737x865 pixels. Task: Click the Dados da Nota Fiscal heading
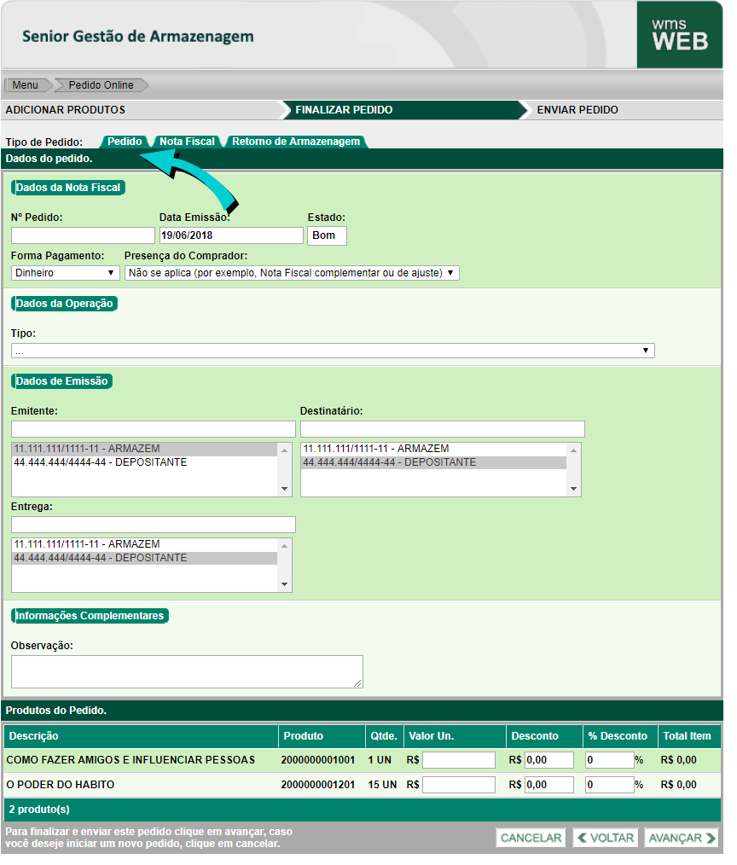click(x=68, y=188)
